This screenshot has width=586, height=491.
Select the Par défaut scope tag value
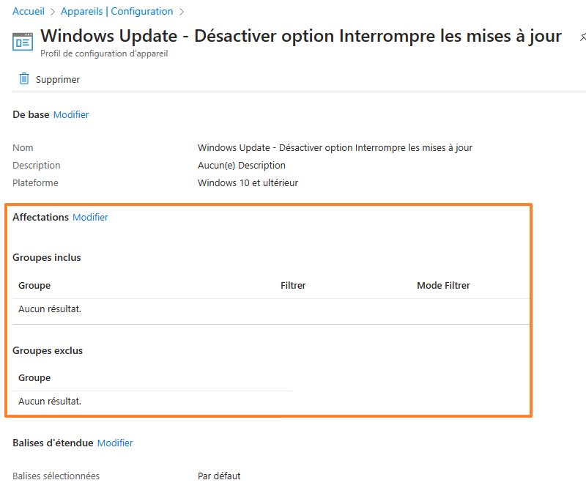[x=219, y=476]
